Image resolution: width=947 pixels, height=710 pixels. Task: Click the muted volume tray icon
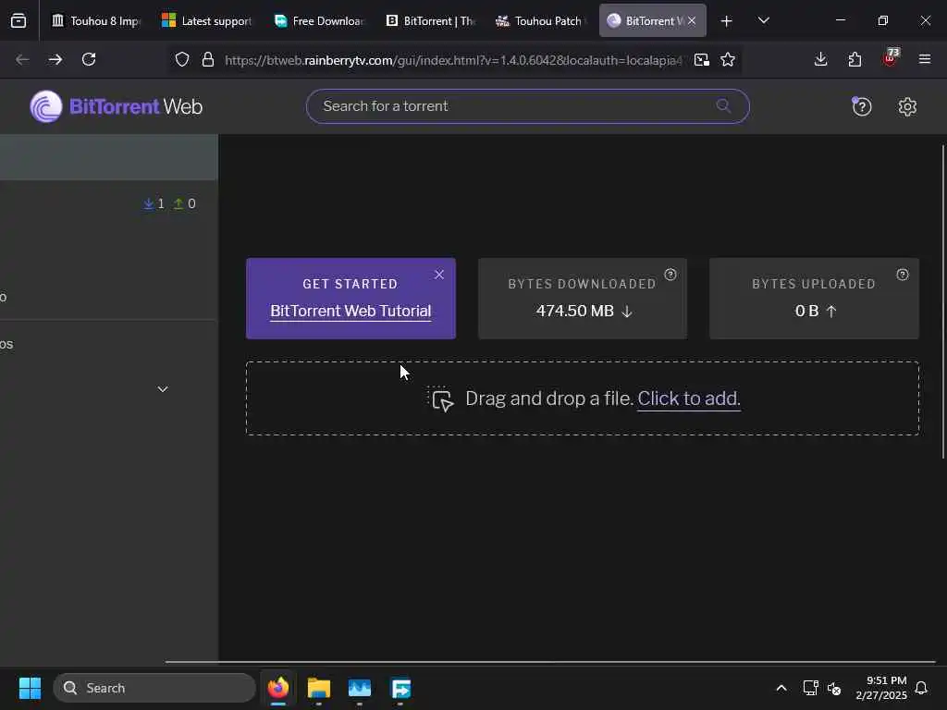(x=834, y=688)
